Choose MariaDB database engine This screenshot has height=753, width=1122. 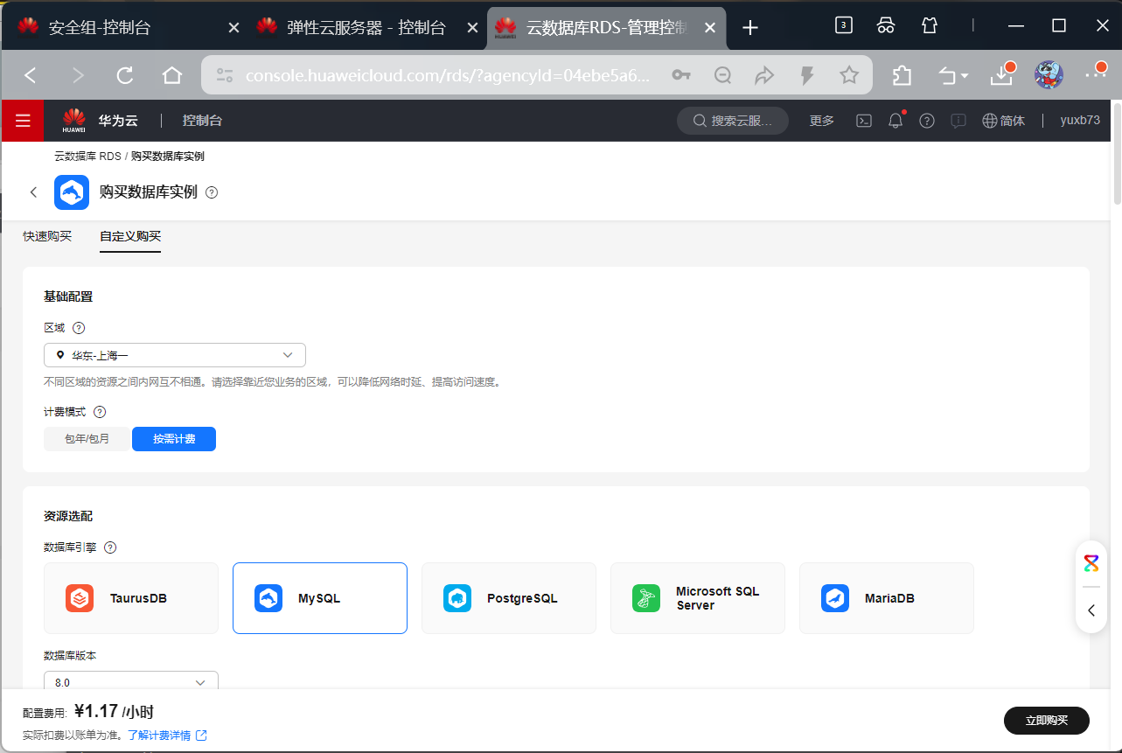(x=887, y=598)
